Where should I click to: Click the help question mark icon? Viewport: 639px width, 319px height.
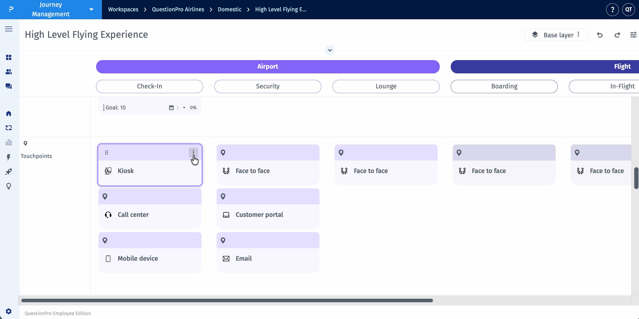(x=613, y=9)
